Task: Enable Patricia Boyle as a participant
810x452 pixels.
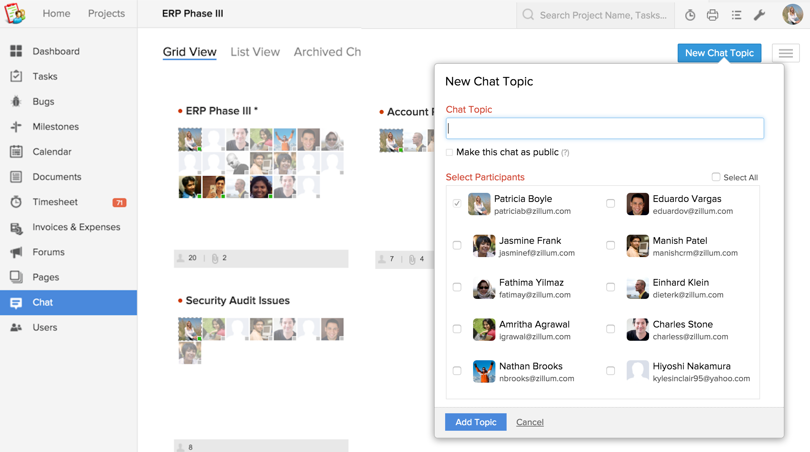Action: click(x=456, y=203)
